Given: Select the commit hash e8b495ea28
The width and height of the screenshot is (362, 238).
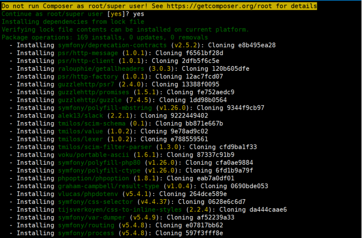Looking at the screenshot, I should click(x=257, y=45).
